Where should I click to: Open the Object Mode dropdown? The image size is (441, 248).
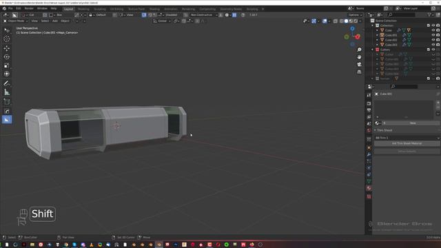tap(15, 21)
